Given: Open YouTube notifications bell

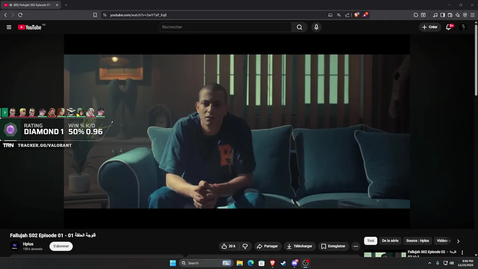Looking at the screenshot, I should point(449,27).
